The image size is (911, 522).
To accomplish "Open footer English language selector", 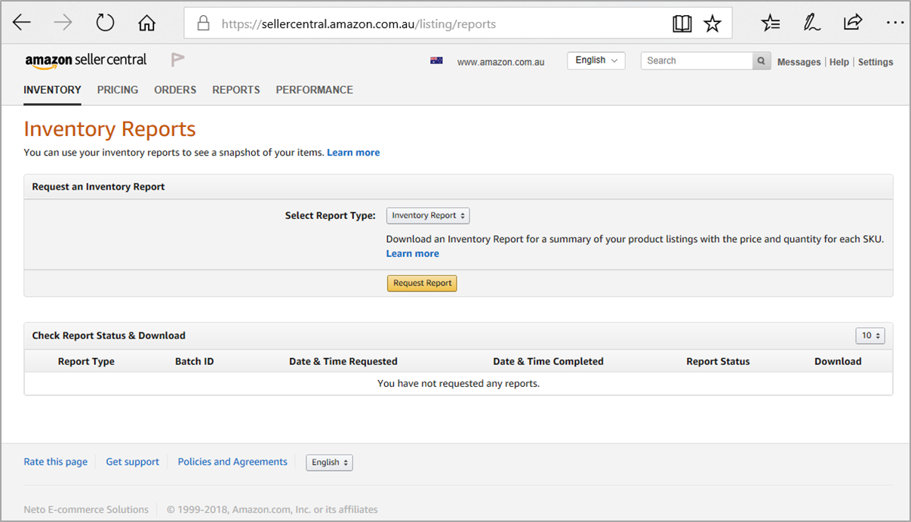I will pyautogui.click(x=329, y=462).
